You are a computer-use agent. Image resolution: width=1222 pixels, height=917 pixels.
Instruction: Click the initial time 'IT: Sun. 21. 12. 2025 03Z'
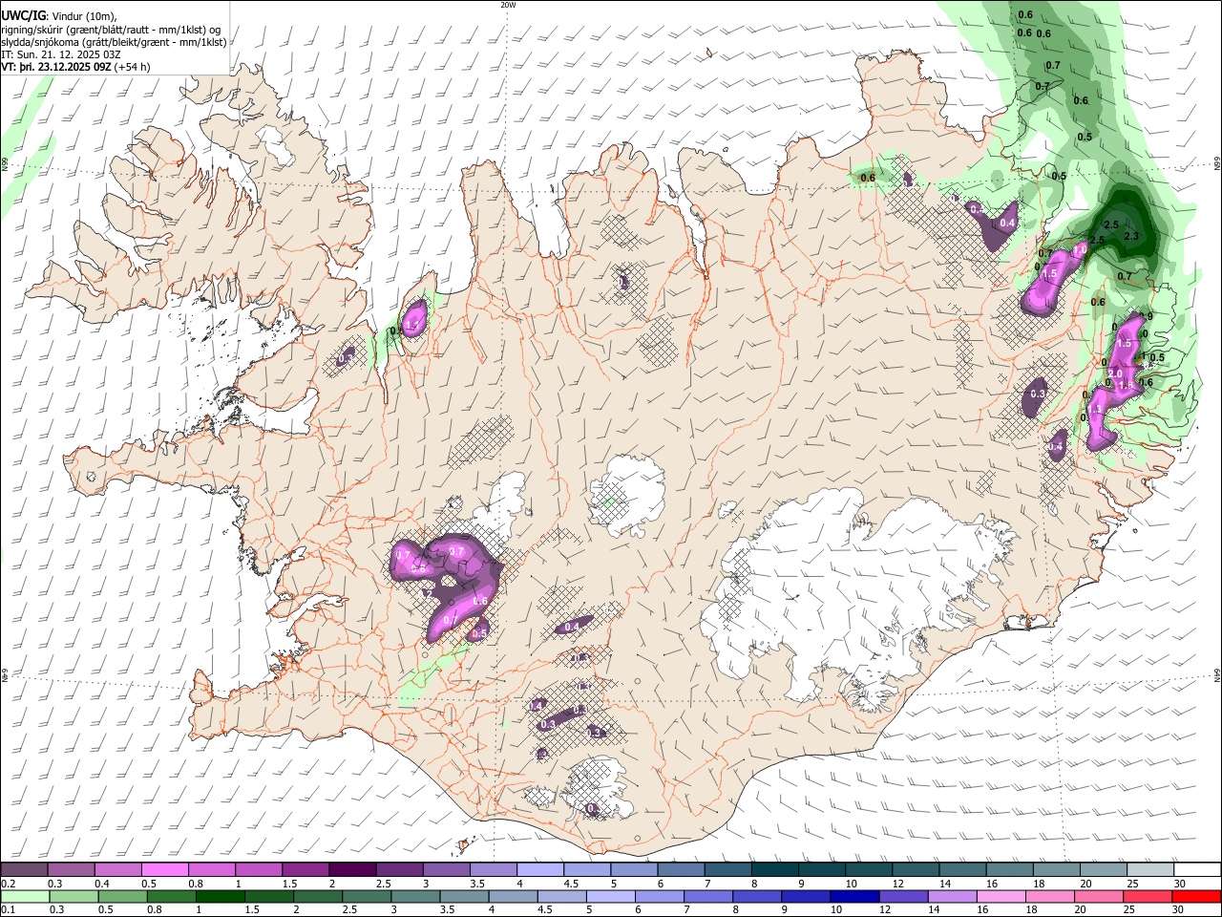pos(60,54)
